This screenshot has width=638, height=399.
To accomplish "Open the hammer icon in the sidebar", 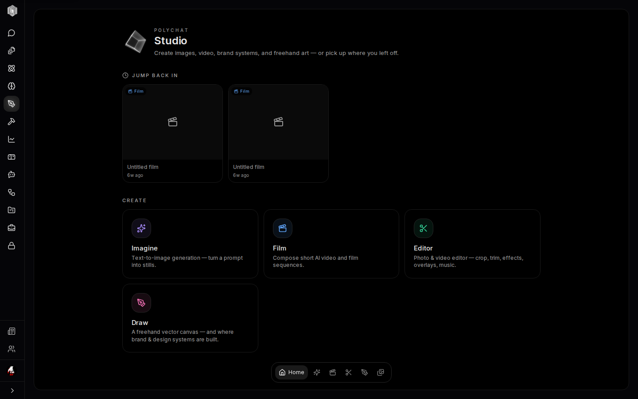I will (x=12, y=121).
